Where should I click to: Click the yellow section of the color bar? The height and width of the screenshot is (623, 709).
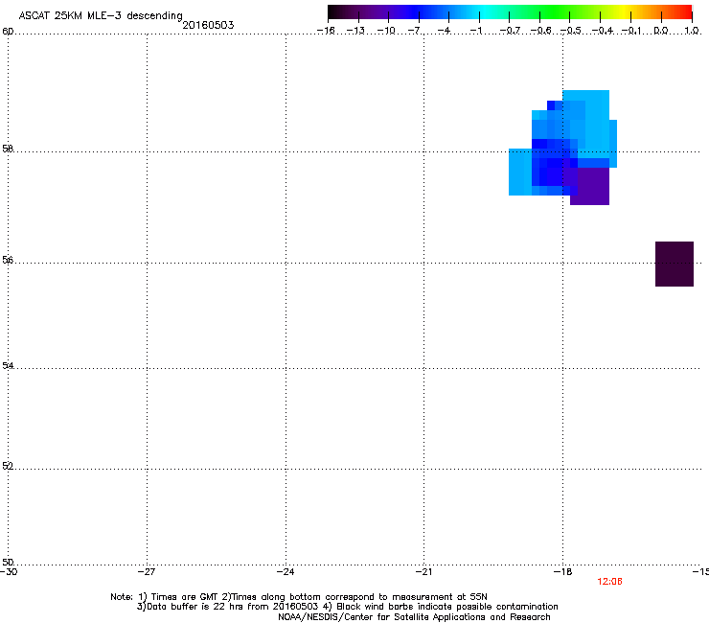point(624,12)
